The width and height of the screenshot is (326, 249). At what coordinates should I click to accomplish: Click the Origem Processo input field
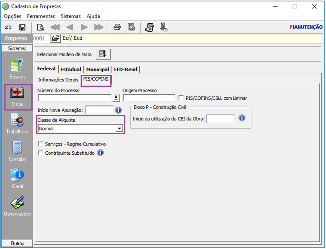(x=149, y=98)
